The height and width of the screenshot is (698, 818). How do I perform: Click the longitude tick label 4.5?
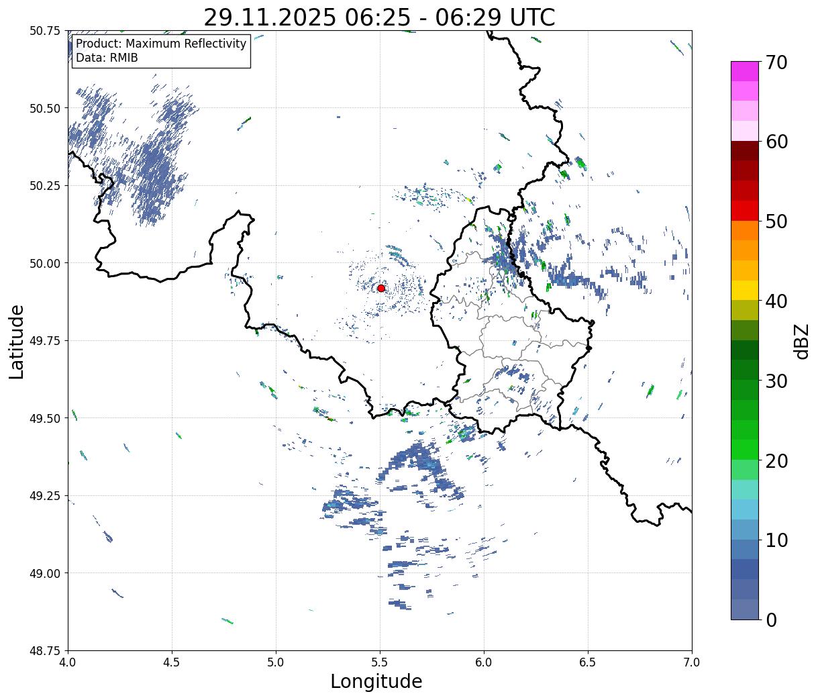tap(172, 662)
